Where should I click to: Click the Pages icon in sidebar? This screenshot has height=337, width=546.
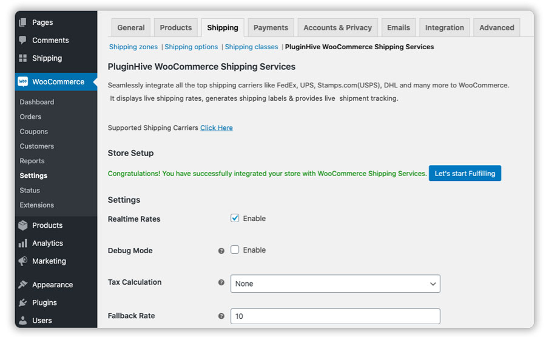[x=22, y=22]
